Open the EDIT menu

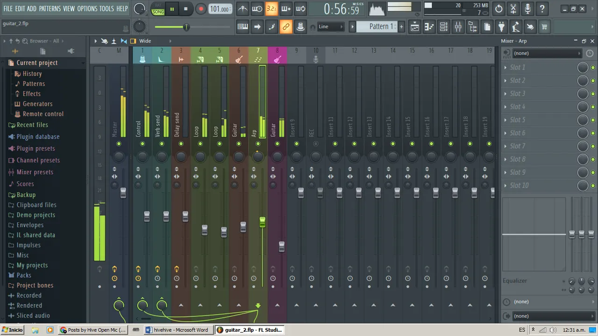20,8
